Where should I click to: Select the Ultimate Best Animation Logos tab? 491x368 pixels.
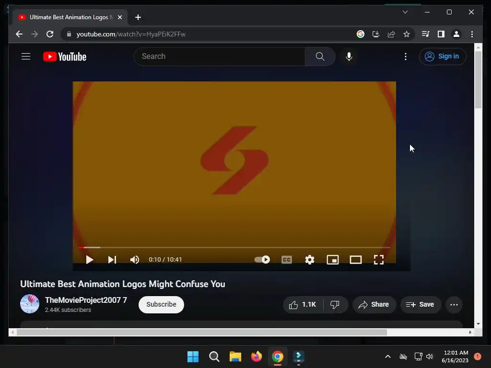coord(70,17)
